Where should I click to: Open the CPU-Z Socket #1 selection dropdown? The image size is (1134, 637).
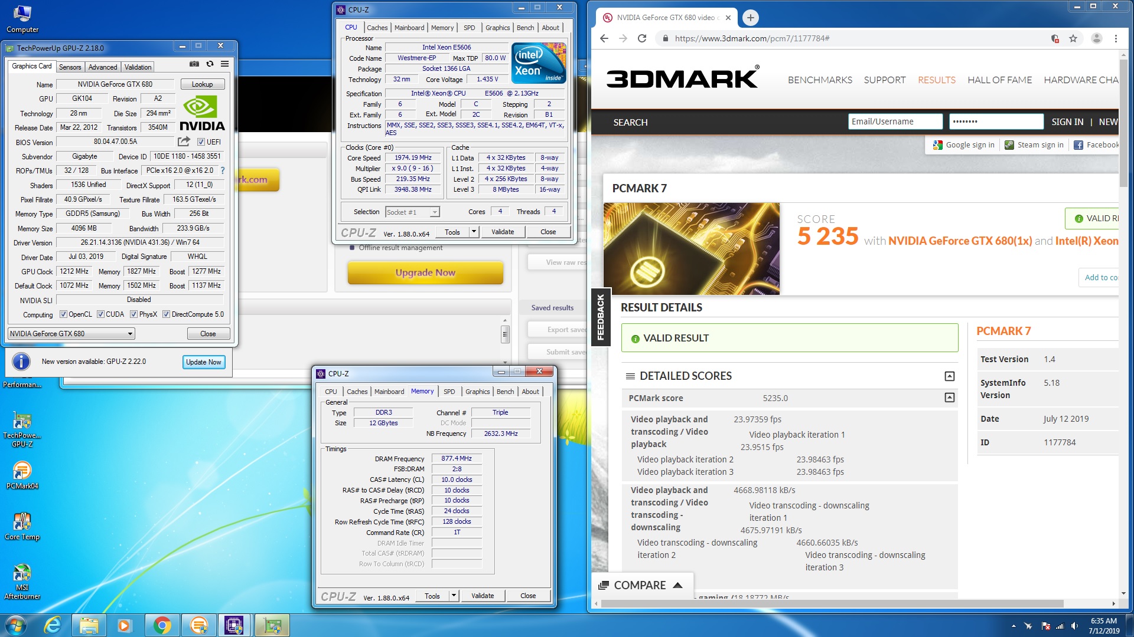[412, 212]
